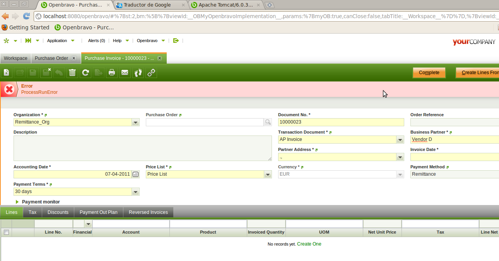499x261 pixels.
Task: Open dropdown next to create-new asterisk
Action: (15, 41)
